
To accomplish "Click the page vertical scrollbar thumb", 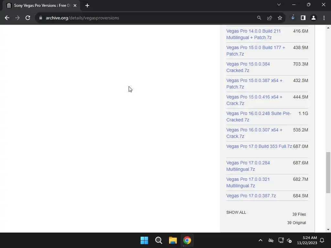I will coord(328,172).
